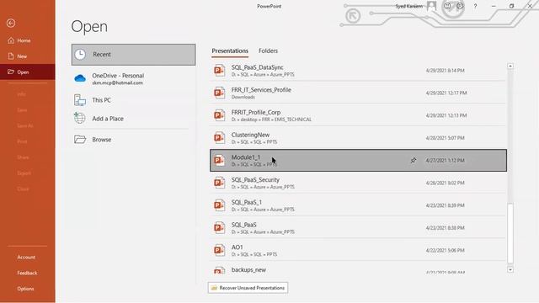This screenshot has width=539, height=303.
Task: Select the Recent location
Action: point(133,54)
